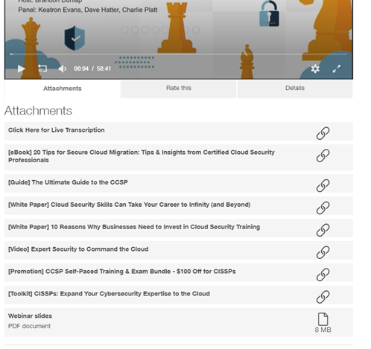The image size is (371, 349).
Task: Mute the video volume speaker icon
Action: [x=63, y=68]
